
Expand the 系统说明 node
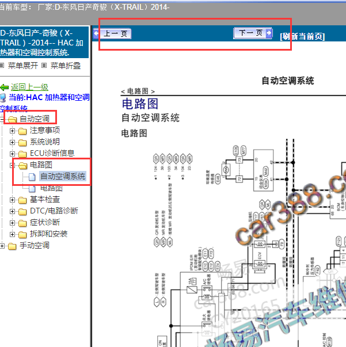pos(12,142)
